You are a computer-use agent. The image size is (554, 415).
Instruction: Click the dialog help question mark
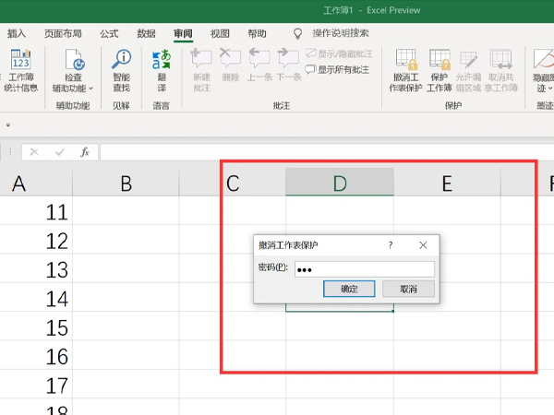coord(391,245)
